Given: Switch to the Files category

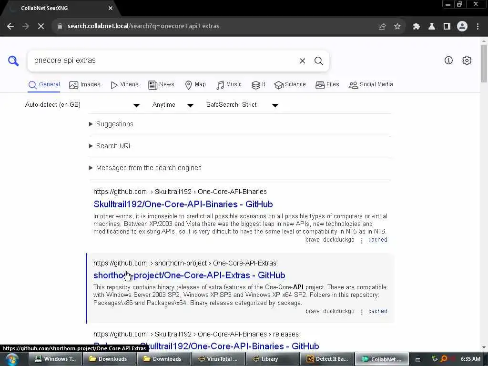Looking at the screenshot, I should tap(327, 85).
